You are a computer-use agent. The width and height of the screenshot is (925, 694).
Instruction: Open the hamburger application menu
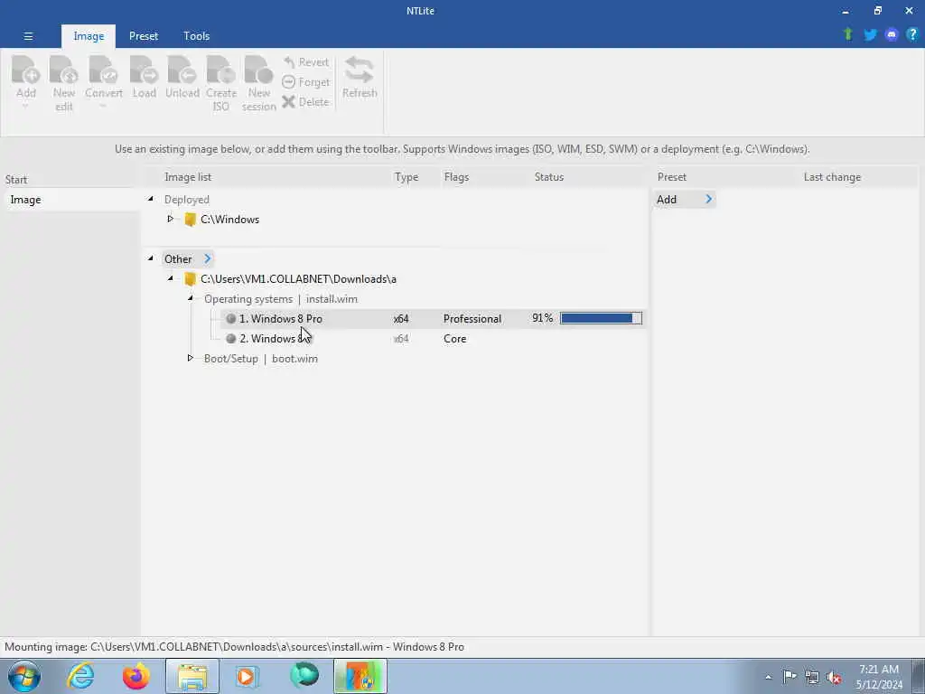pos(28,36)
